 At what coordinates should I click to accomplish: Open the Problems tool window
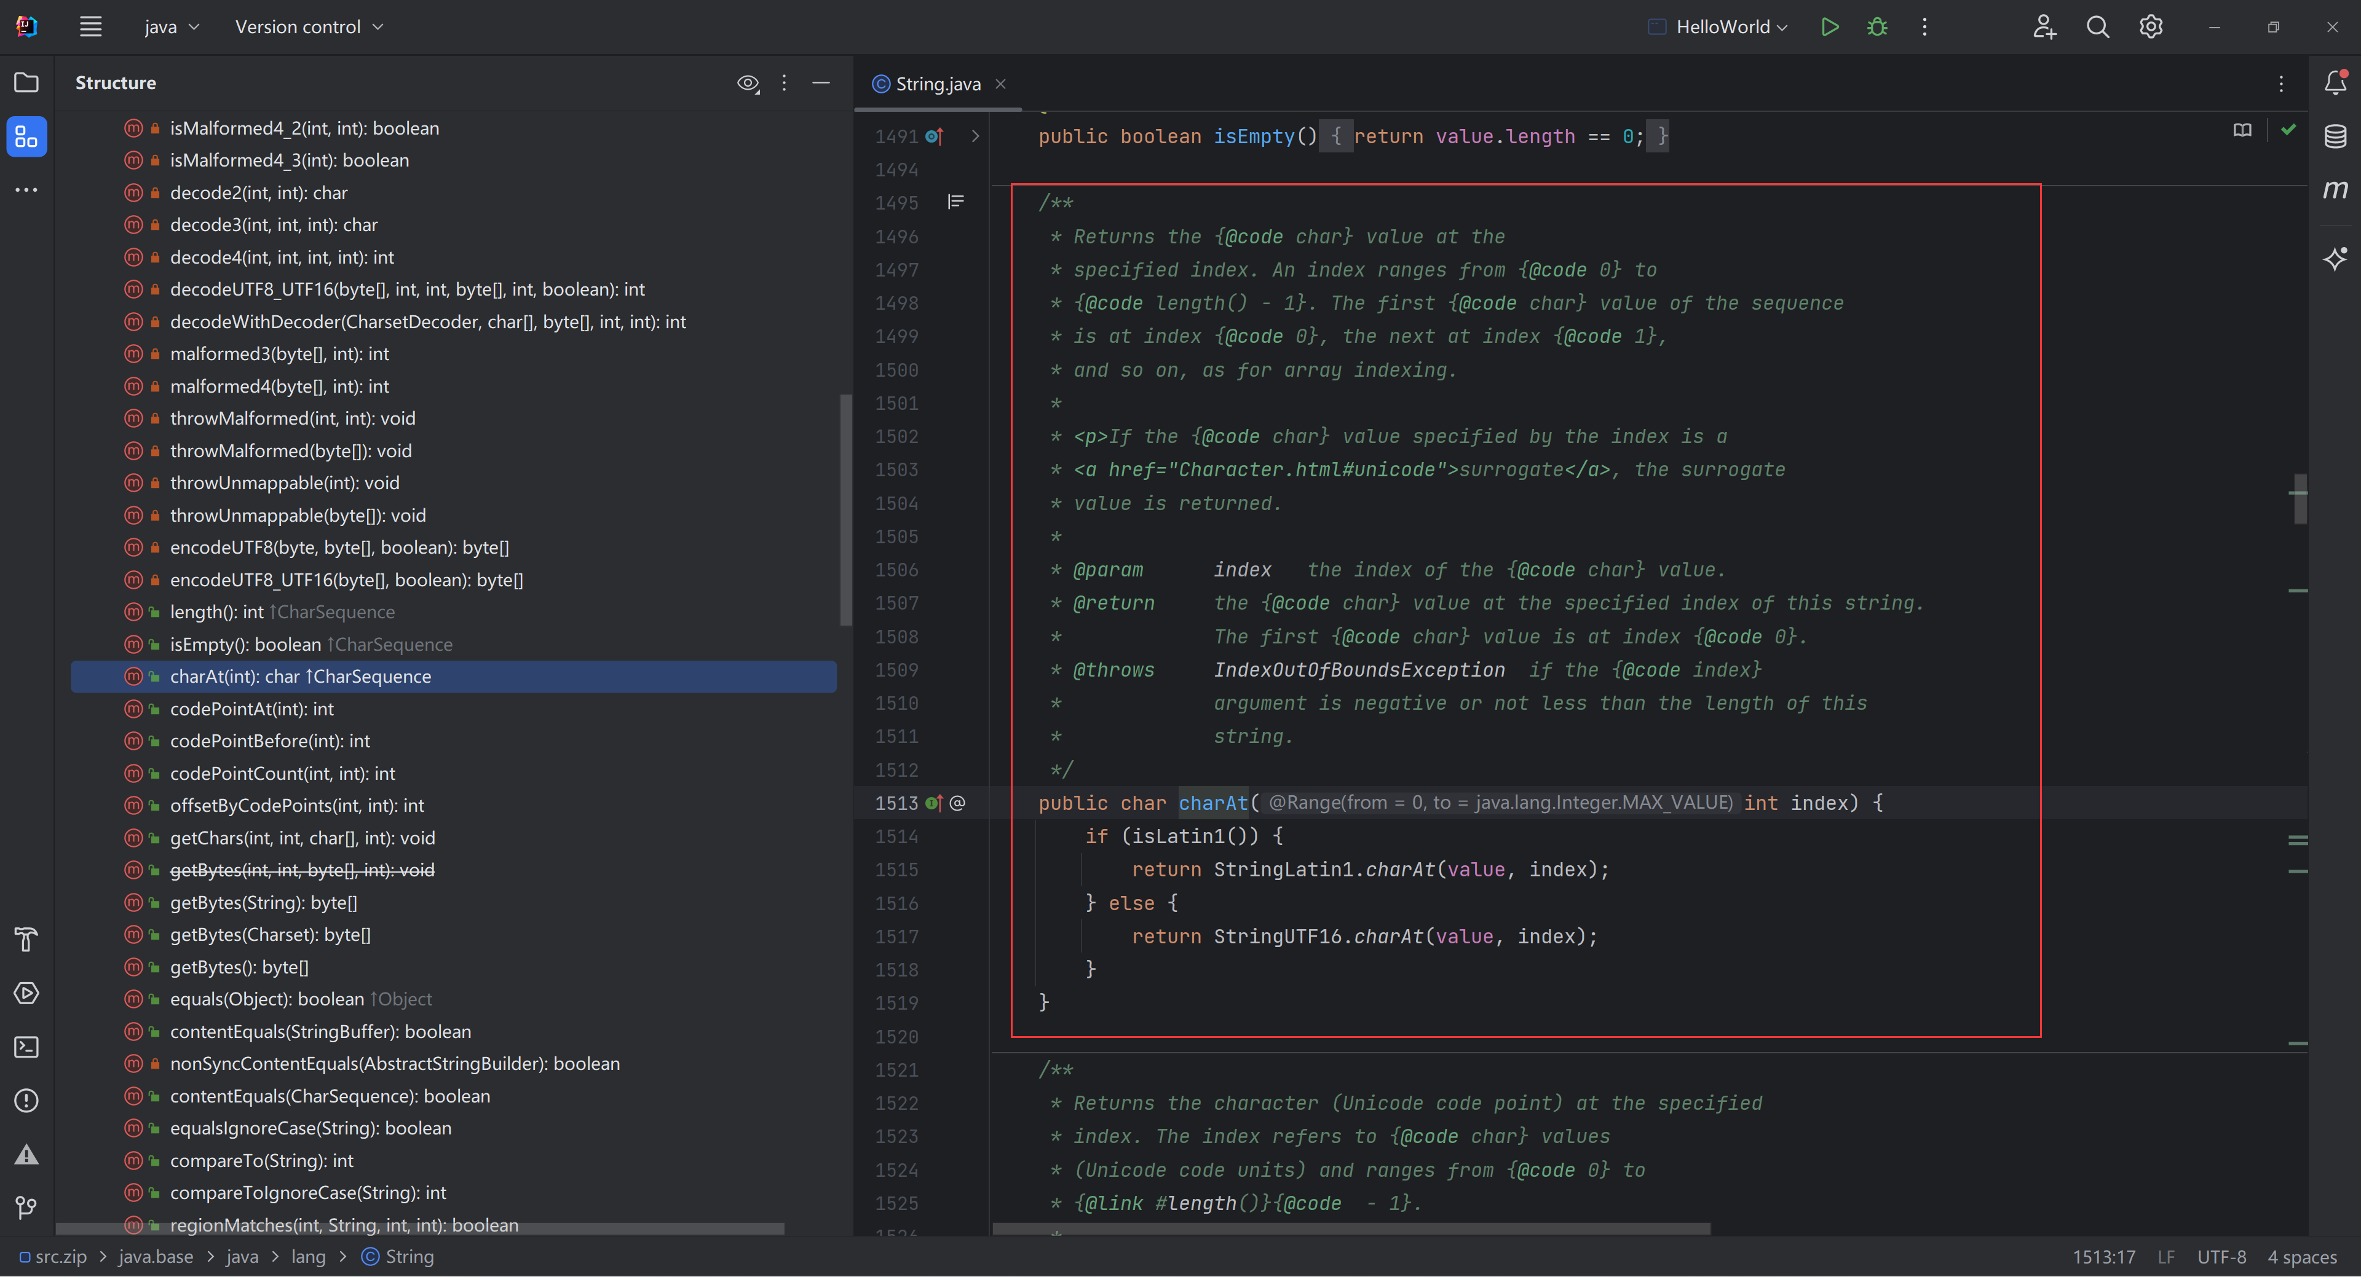[x=26, y=1100]
